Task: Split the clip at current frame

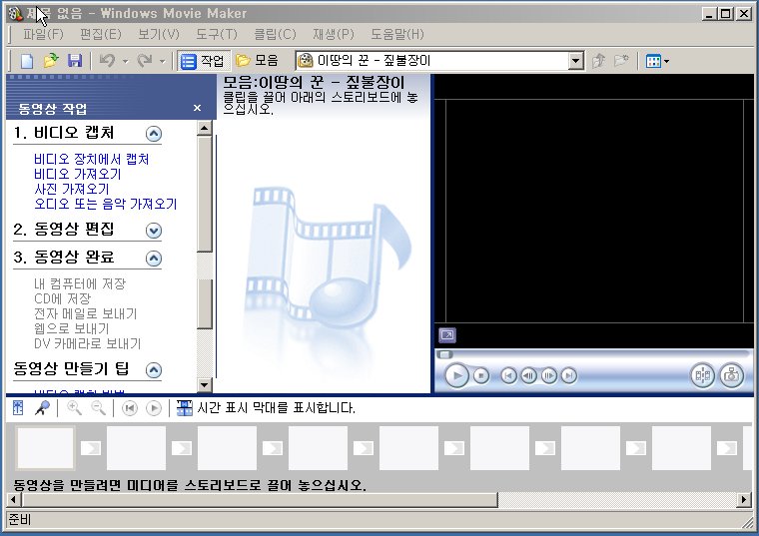Action: point(702,376)
